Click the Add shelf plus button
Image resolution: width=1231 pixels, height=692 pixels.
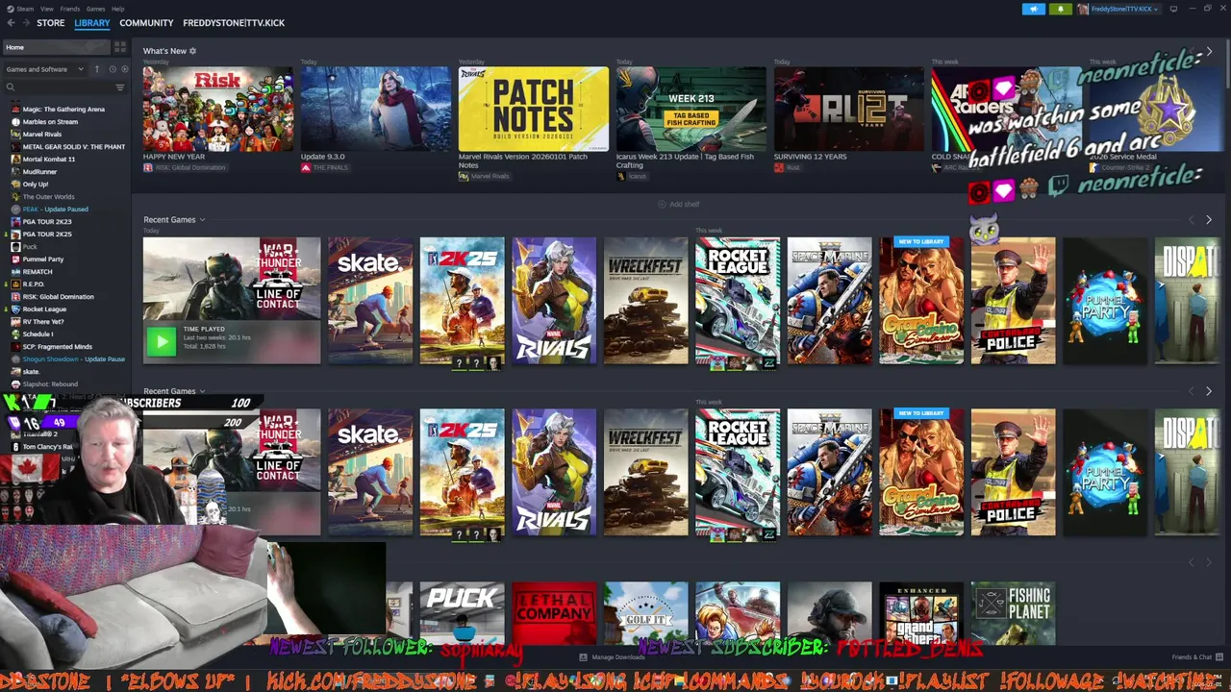click(x=679, y=204)
